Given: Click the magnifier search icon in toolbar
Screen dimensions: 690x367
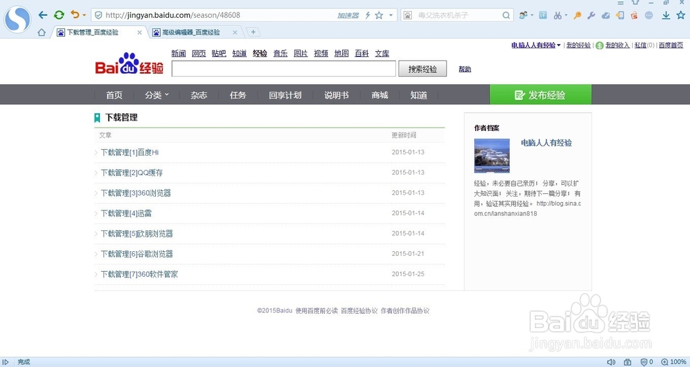Looking at the screenshot, I should pos(506,15).
